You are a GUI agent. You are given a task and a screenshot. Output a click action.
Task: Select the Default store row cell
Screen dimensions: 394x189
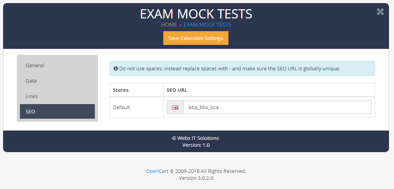[x=121, y=107]
